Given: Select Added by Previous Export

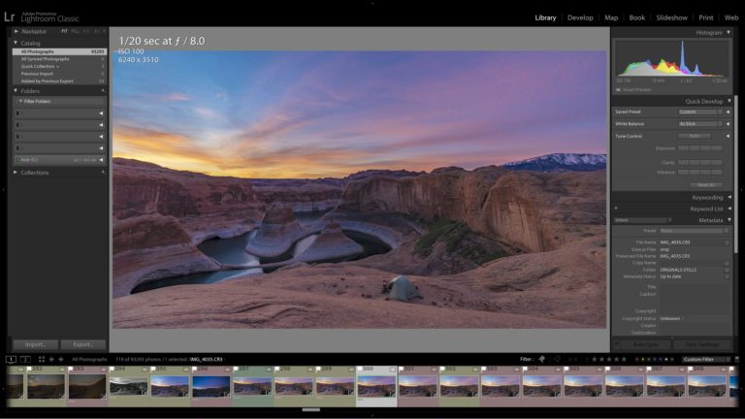Looking at the screenshot, I should point(59,81).
